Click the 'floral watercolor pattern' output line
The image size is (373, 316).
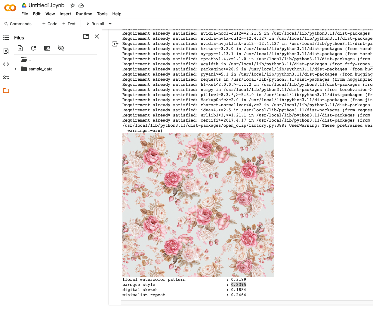(x=154, y=280)
